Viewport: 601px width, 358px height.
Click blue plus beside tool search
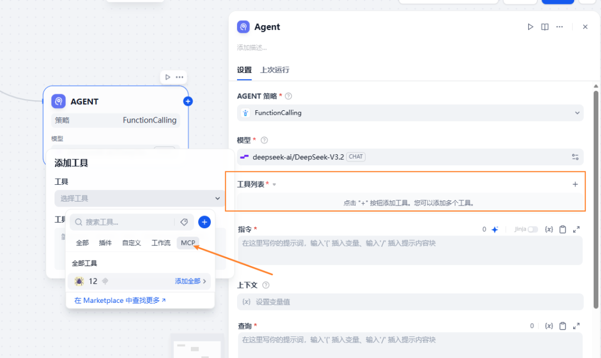point(204,222)
